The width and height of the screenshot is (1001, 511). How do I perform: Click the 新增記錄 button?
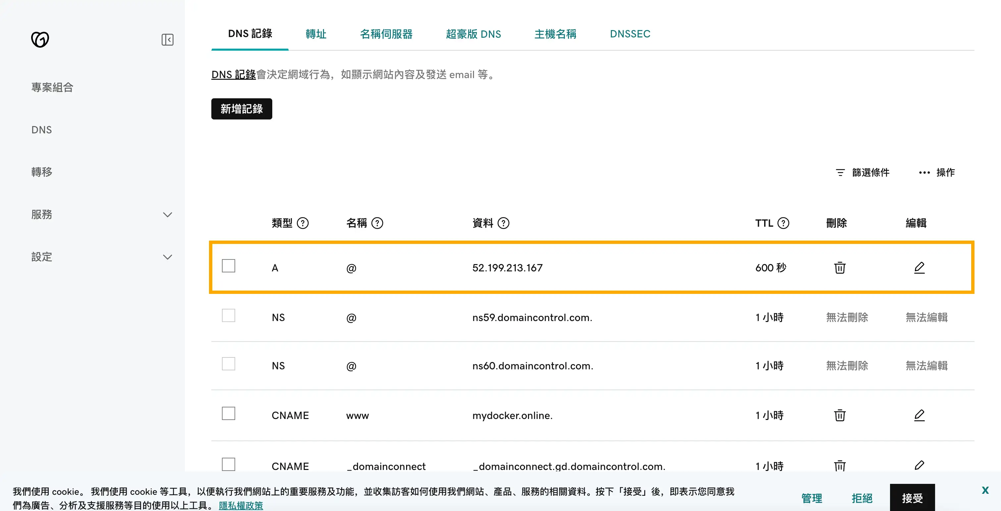tap(241, 109)
